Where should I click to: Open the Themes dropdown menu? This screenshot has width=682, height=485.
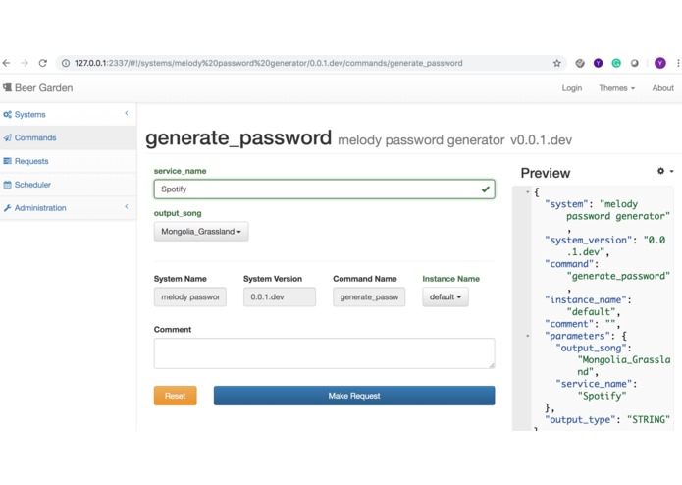[x=617, y=88]
